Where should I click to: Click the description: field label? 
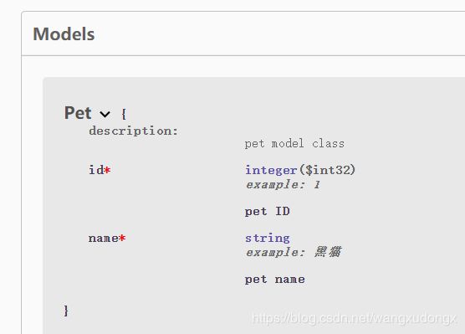coord(134,131)
